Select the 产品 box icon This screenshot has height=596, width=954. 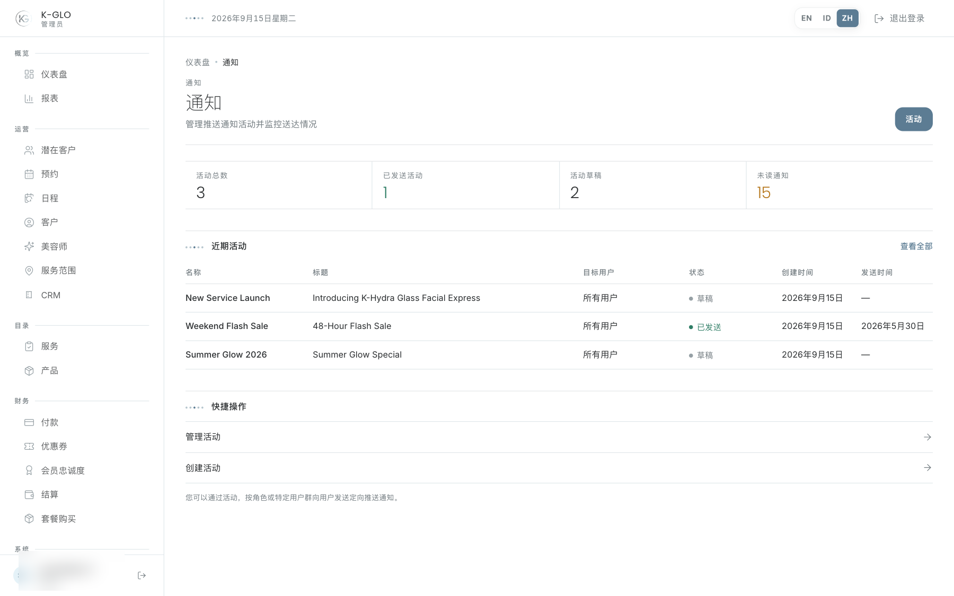pos(29,371)
